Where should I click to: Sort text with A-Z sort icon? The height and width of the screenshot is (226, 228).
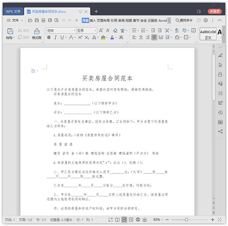click(177, 30)
